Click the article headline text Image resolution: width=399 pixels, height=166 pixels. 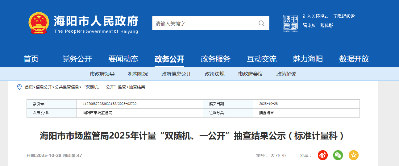(192, 136)
